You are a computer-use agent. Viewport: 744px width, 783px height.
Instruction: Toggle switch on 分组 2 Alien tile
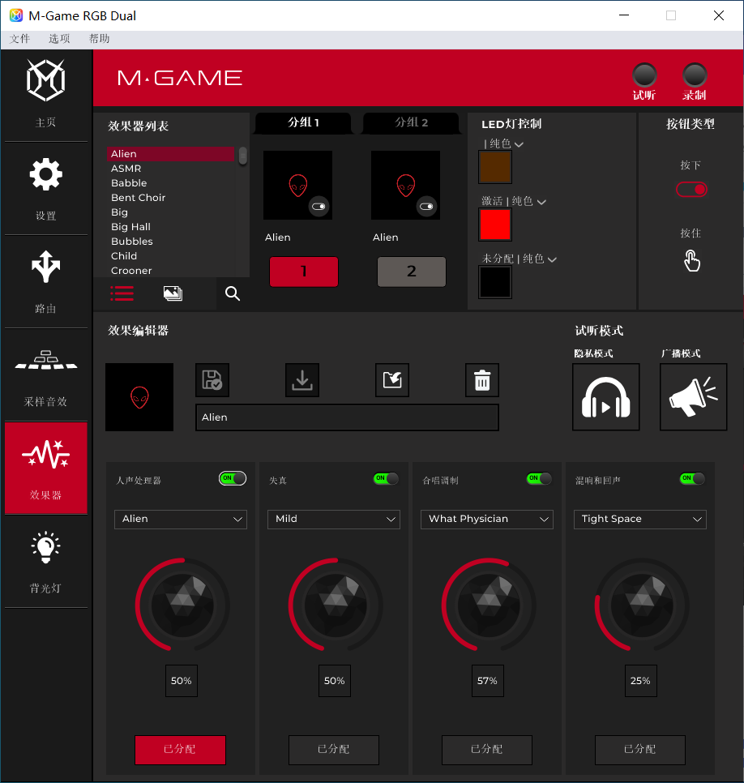(x=426, y=206)
